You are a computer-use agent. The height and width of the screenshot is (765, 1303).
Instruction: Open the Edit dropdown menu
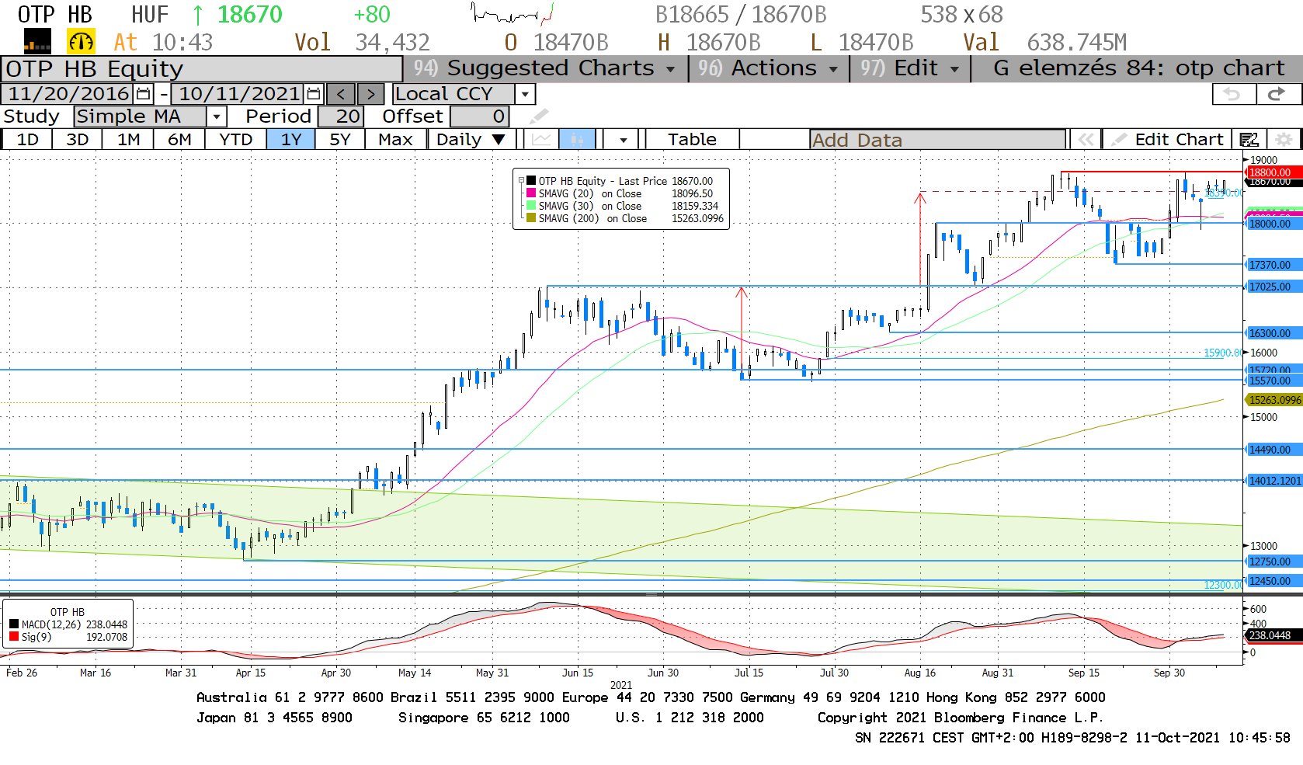[x=910, y=68]
